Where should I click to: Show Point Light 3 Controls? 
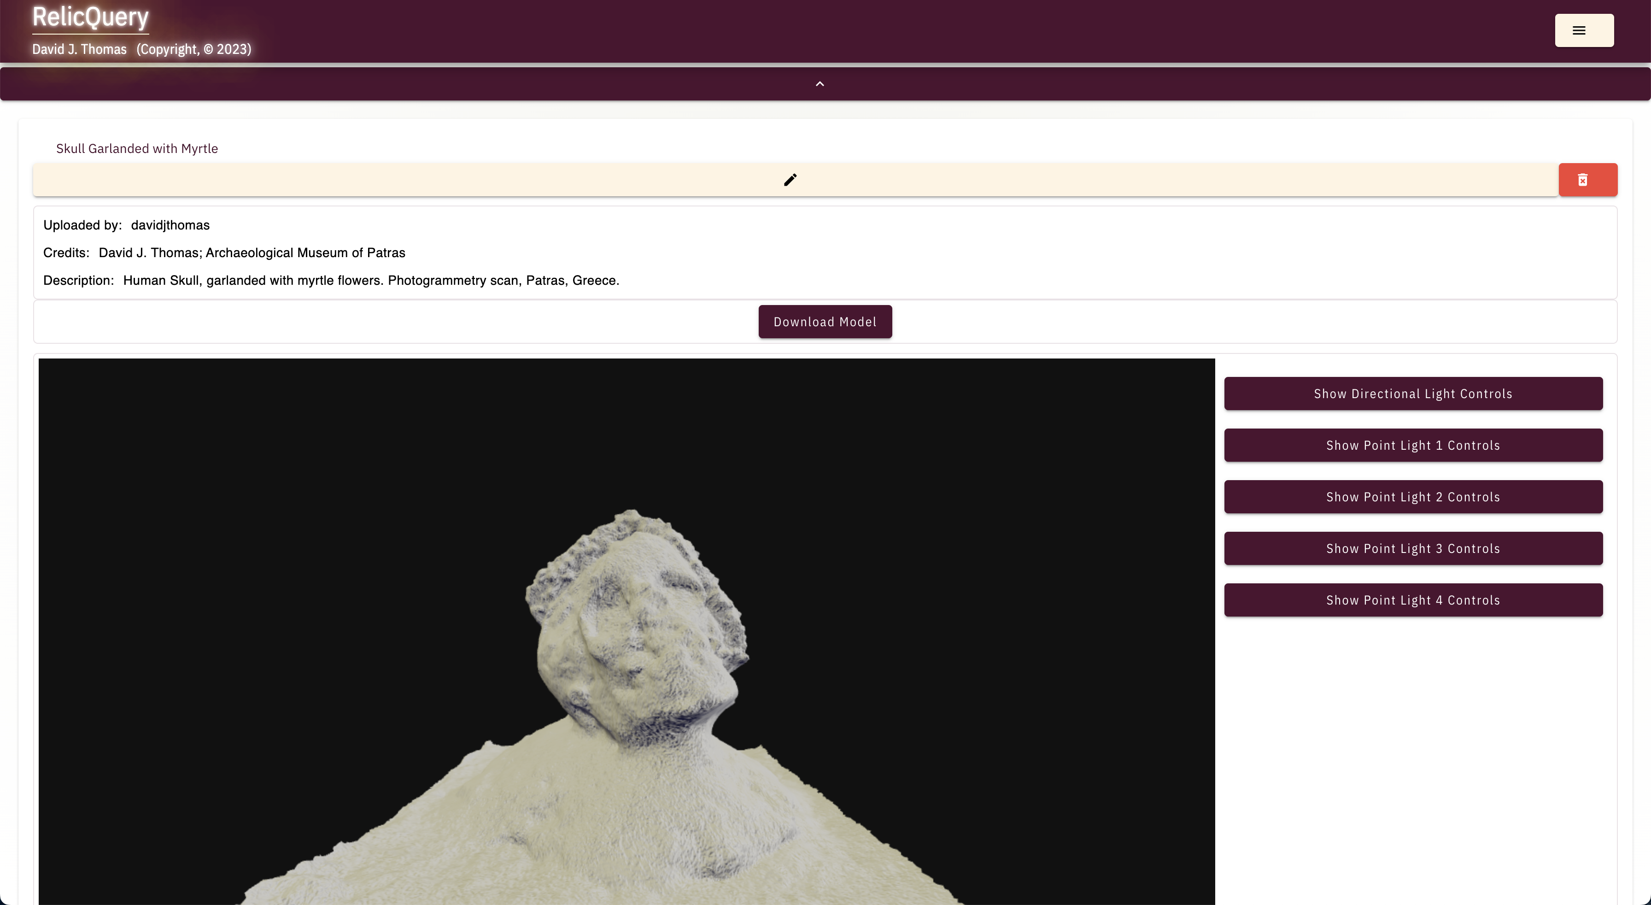coord(1412,549)
